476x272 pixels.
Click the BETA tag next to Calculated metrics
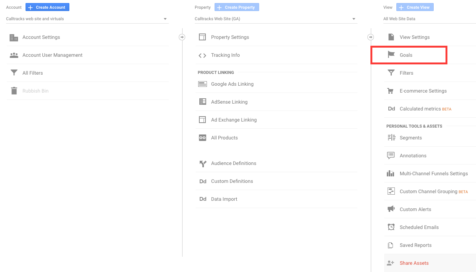pos(447,109)
